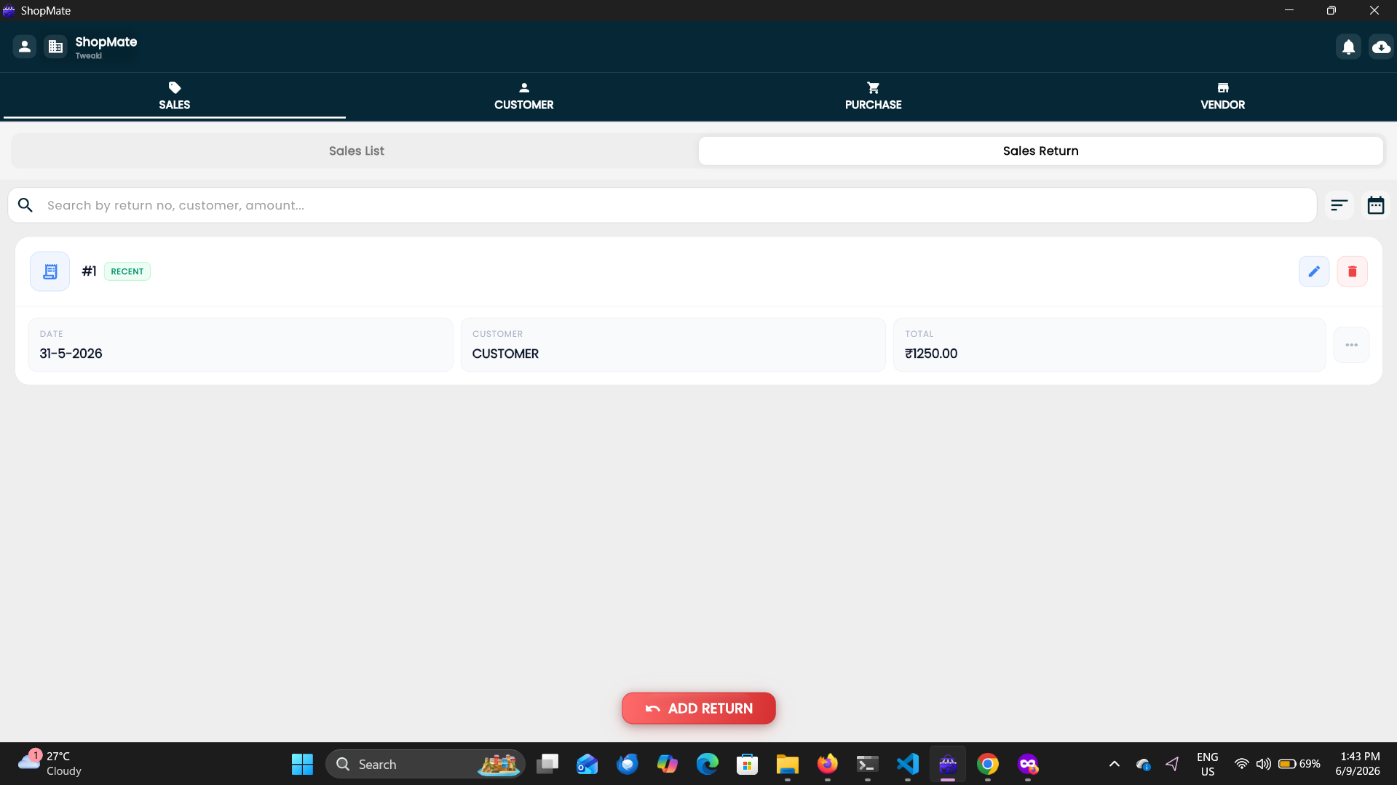The image size is (1397, 785).
Task: Open the calendar date filter
Action: pos(1375,205)
